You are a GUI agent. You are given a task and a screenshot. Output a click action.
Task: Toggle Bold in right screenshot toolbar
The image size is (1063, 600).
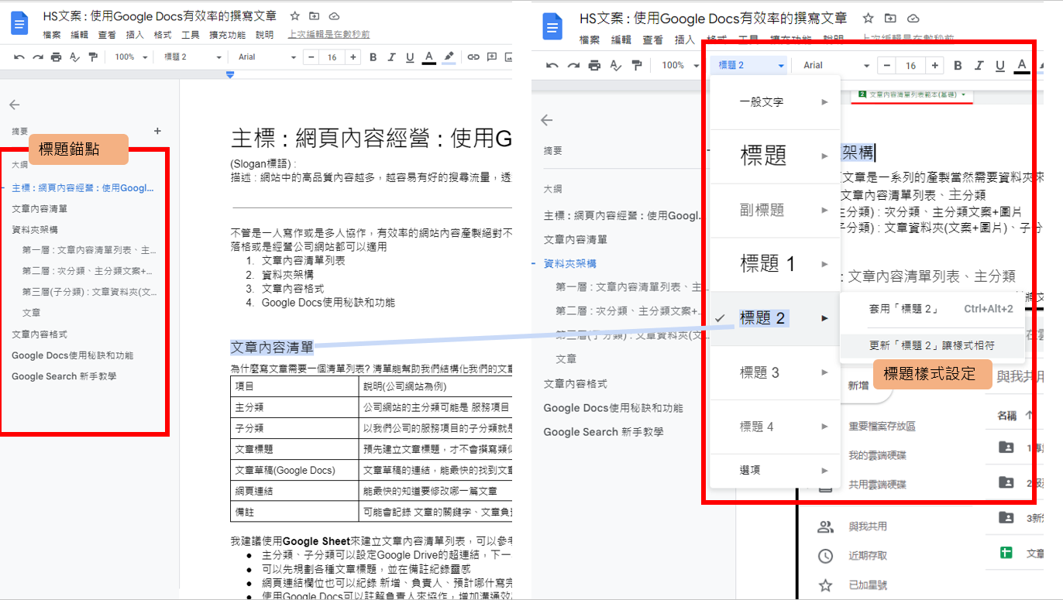[x=958, y=66]
